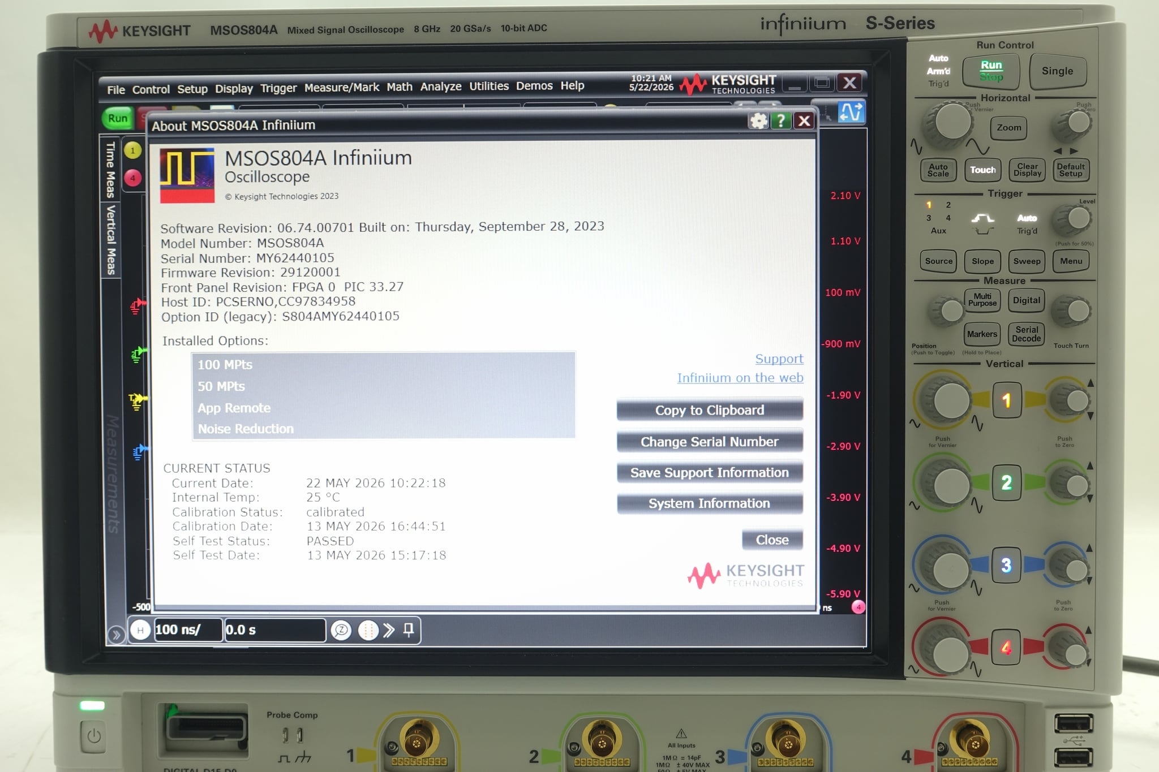Viewport: 1159px width, 772px height.
Task: Click the 0.0 s horizontal position field
Action: (274, 629)
